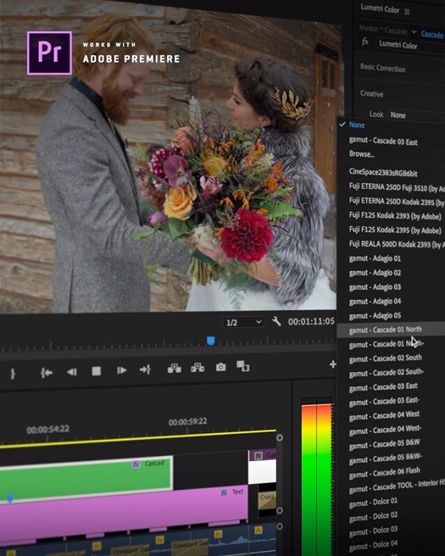
Task: Open the button editor plus icon
Action: pyautogui.click(x=332, y=364)
